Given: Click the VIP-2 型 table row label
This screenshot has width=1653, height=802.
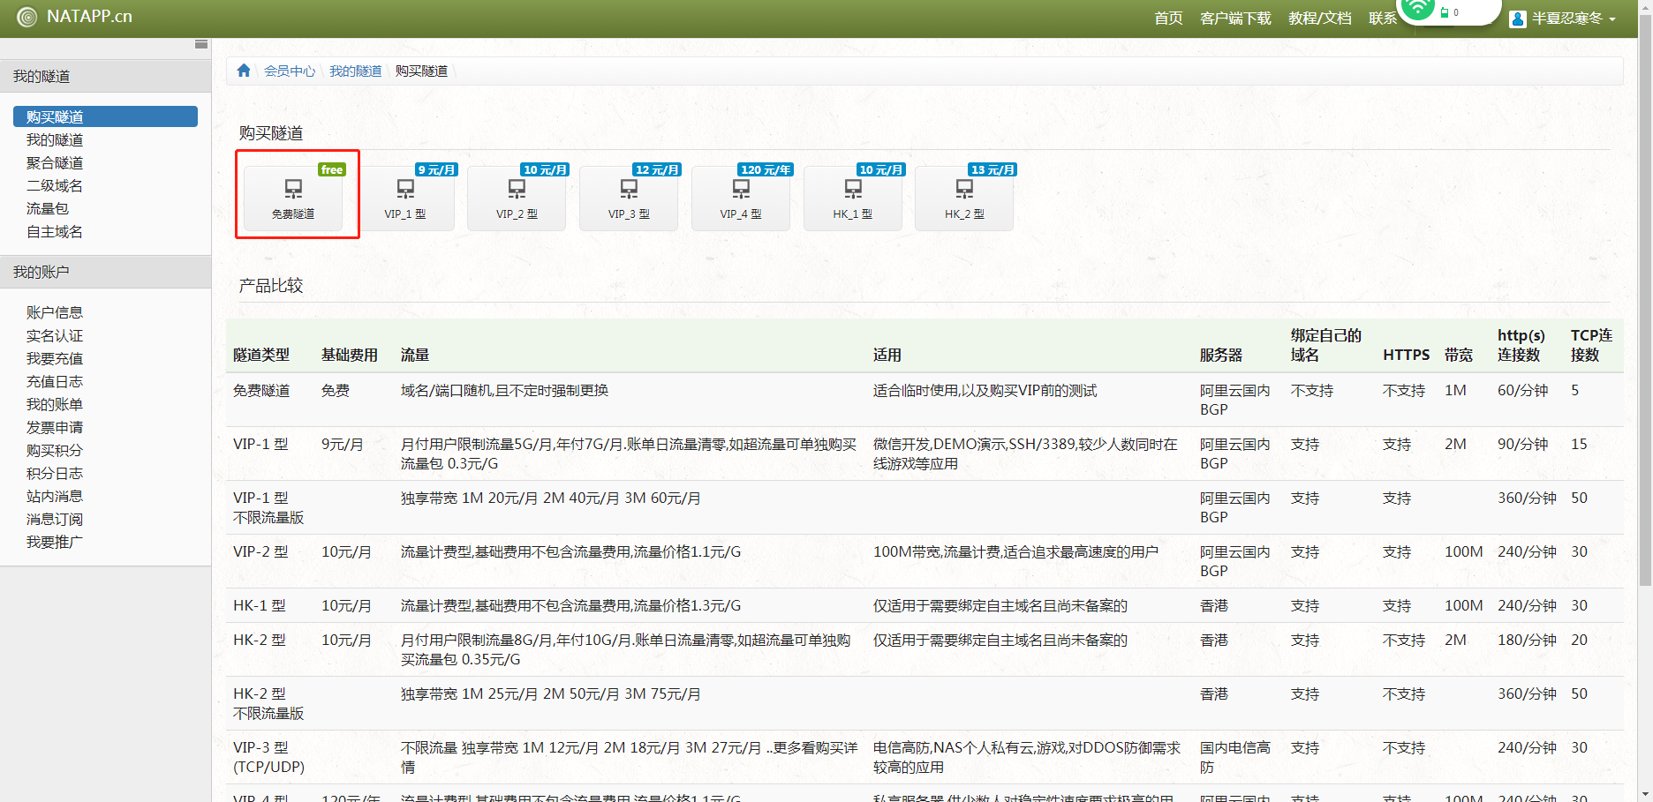Looking at the screenshot, I should [260, 552].
